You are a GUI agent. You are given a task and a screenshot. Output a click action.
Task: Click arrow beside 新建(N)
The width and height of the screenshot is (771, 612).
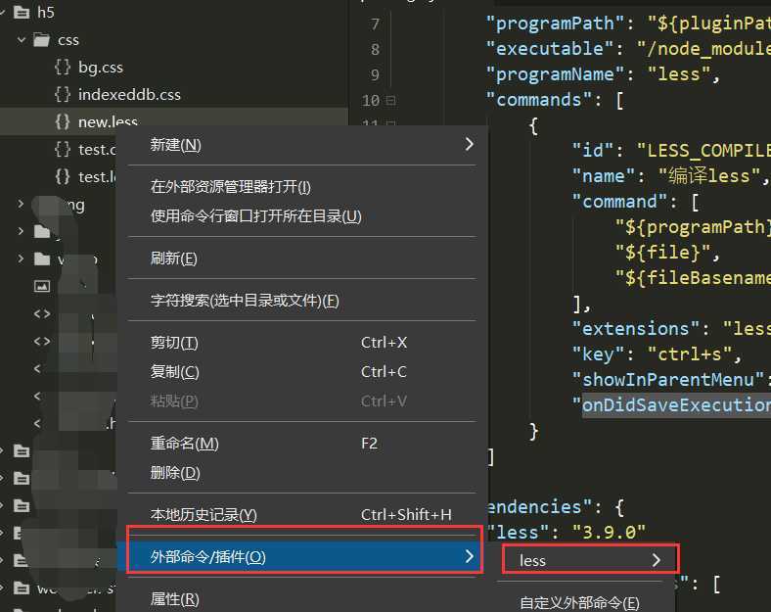[x=469, y=144]
